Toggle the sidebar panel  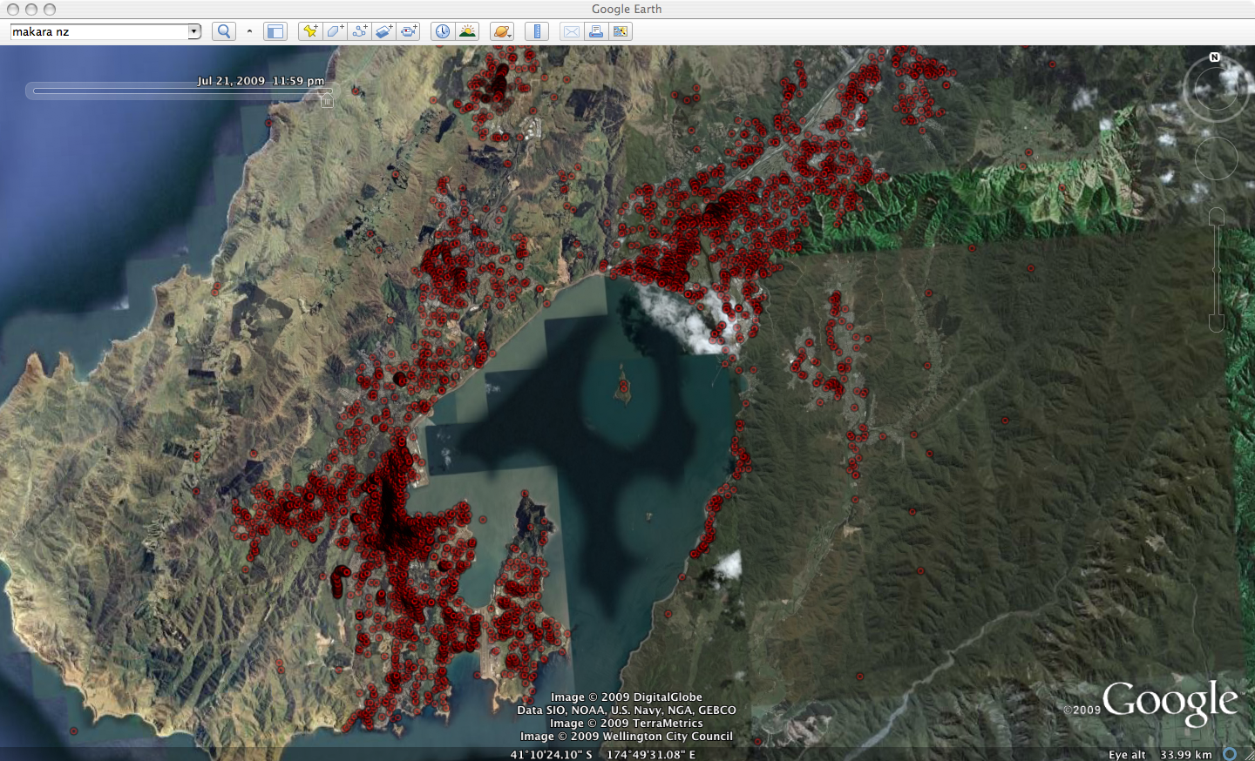[275, 31]
